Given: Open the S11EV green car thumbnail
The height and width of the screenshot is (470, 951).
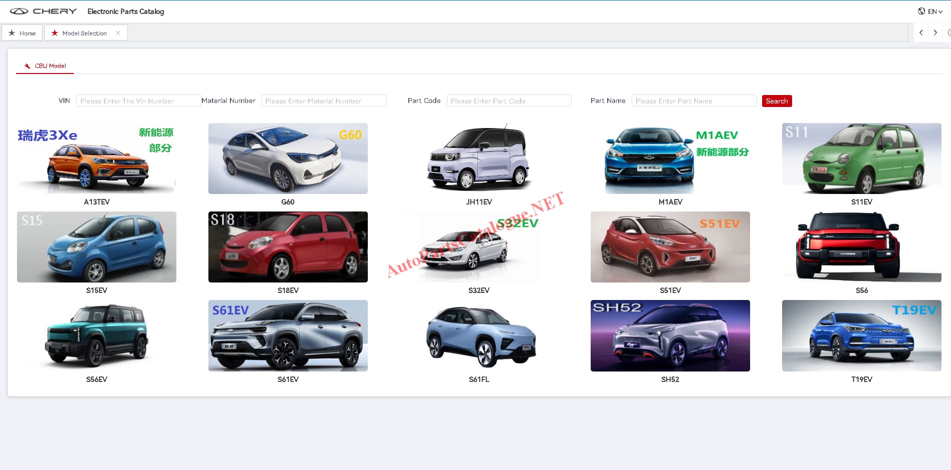Looking at the screenshot, I should coord(862,158).
